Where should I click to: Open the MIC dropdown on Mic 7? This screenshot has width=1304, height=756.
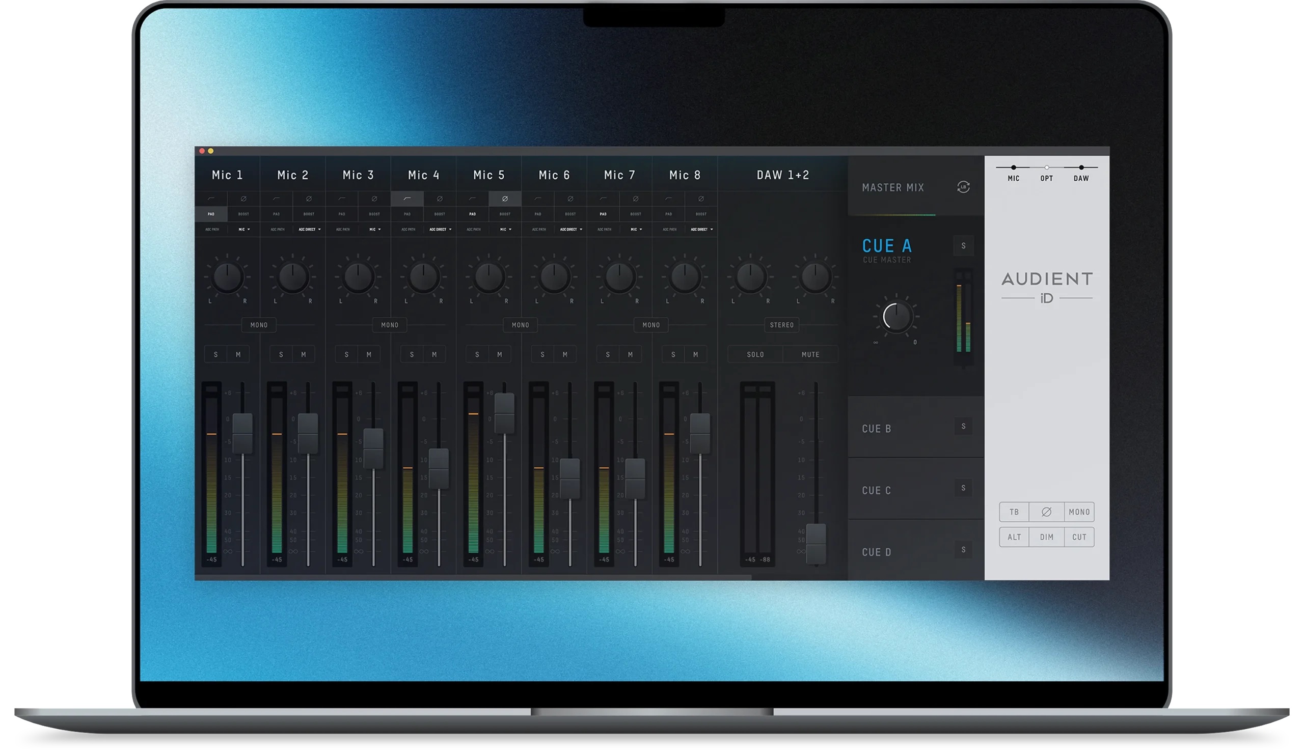click(x=636, y=229)
